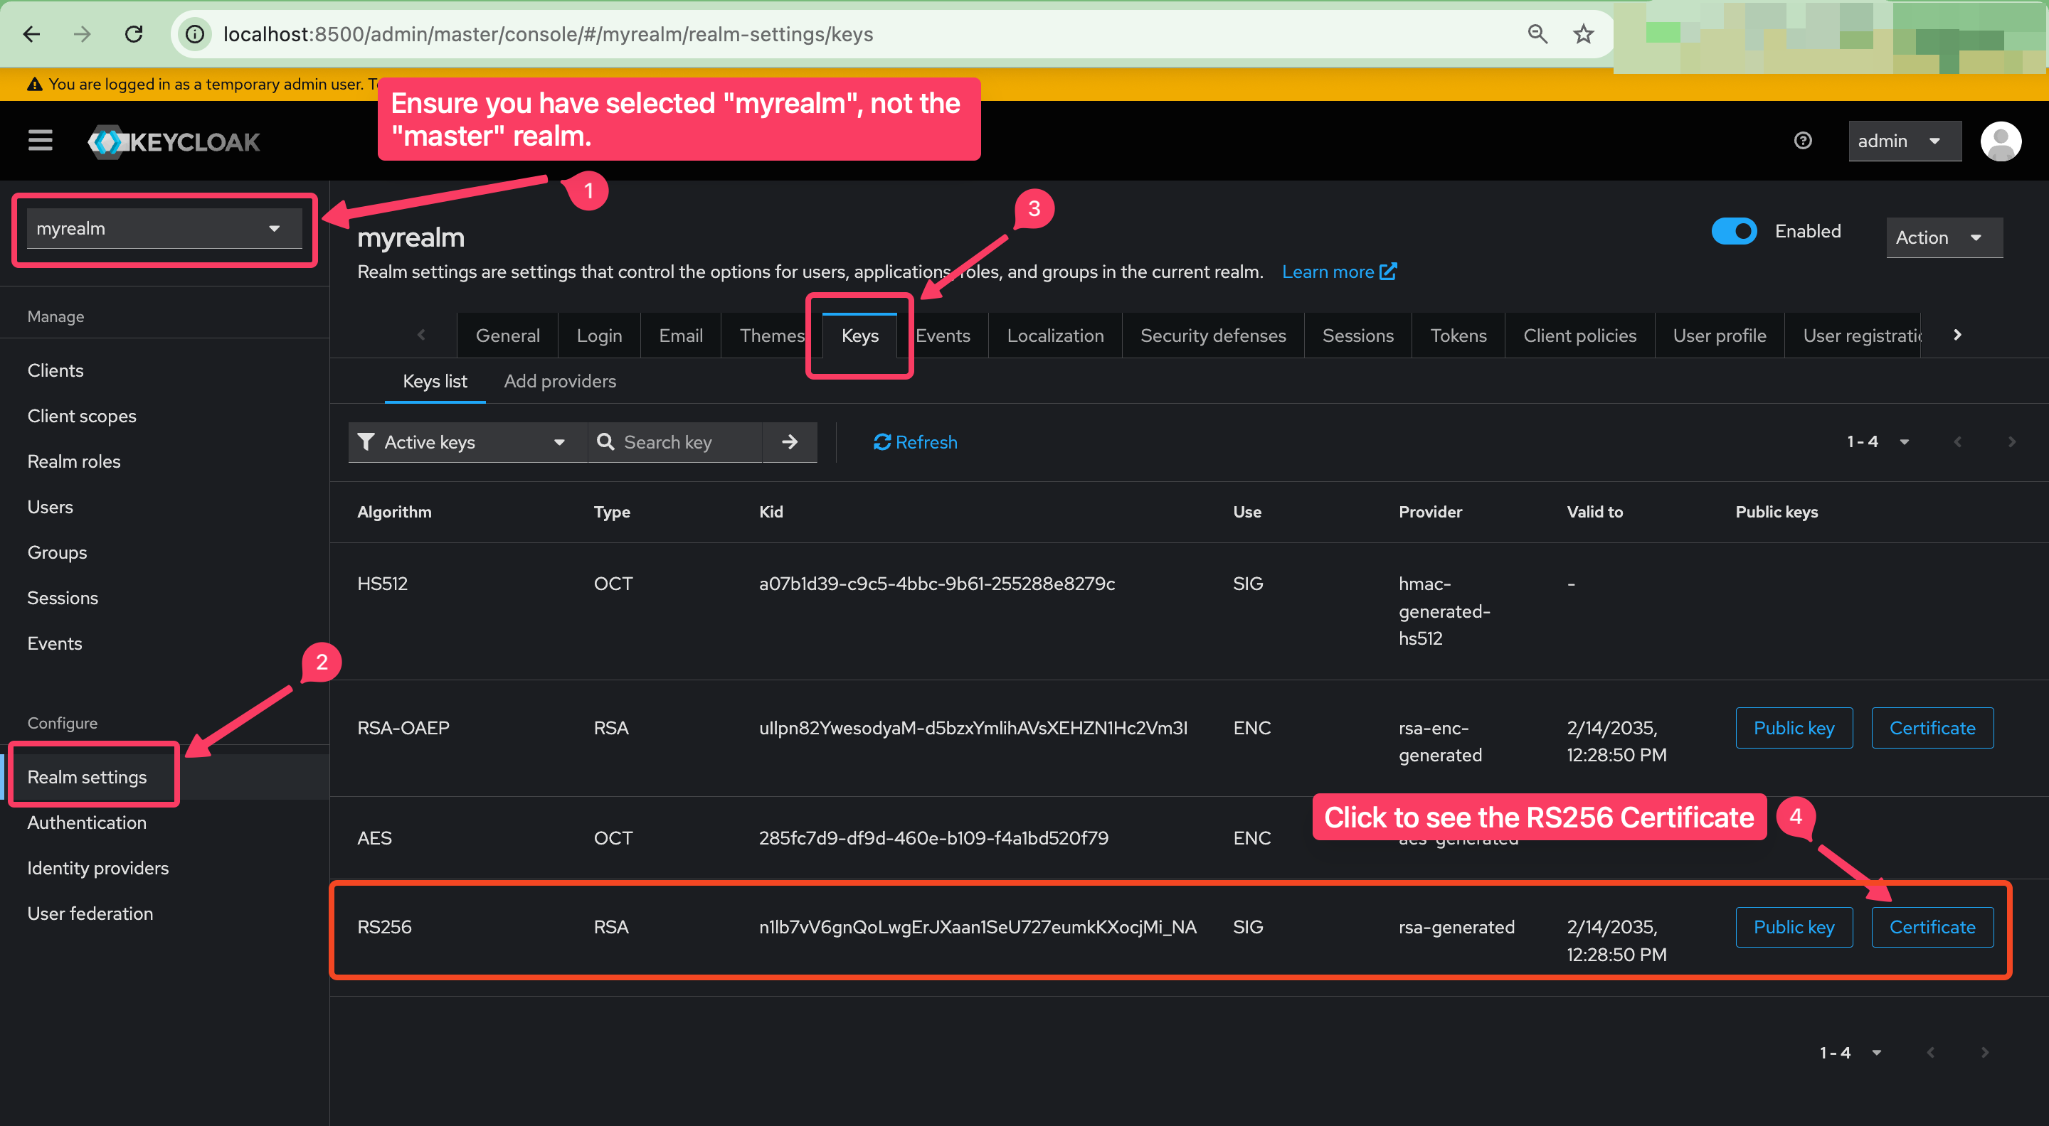This screenshot has height=1126, width=2049.
Task: Submit key search with the arrow button
Action: (x=789, y=442)
